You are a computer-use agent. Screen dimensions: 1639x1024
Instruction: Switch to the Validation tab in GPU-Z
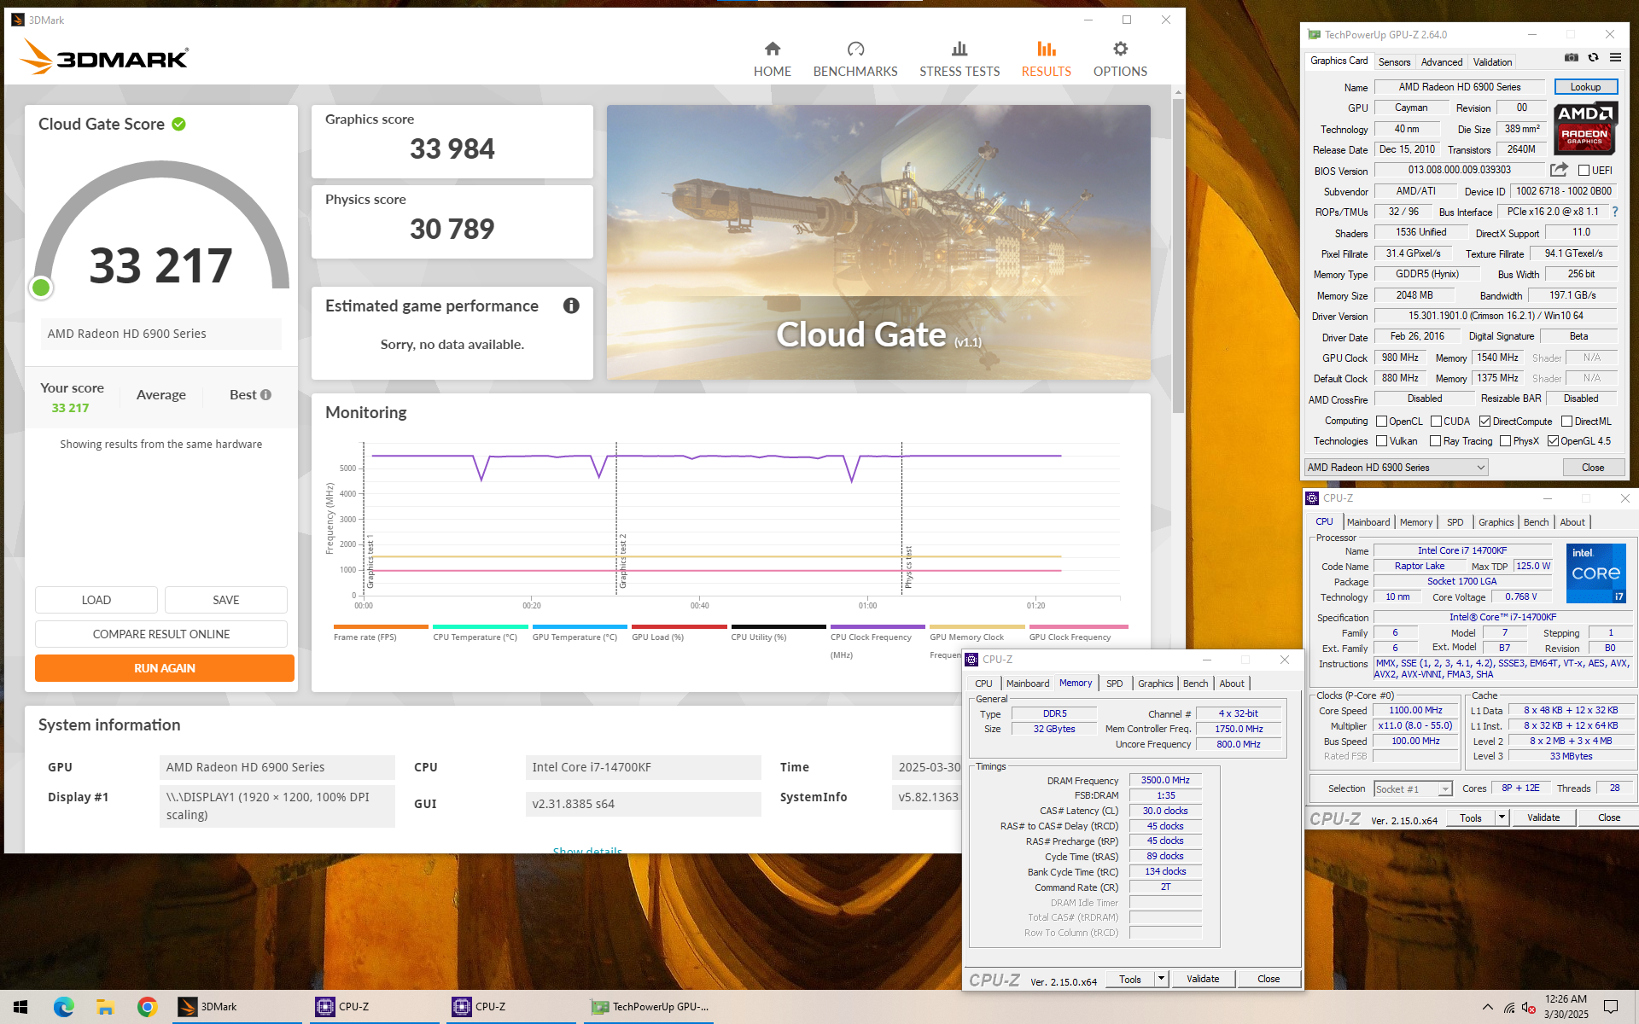[x=1492, y=62]
